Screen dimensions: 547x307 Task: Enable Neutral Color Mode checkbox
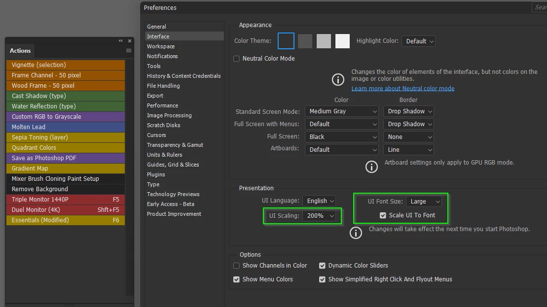click(x=237, y=59)
